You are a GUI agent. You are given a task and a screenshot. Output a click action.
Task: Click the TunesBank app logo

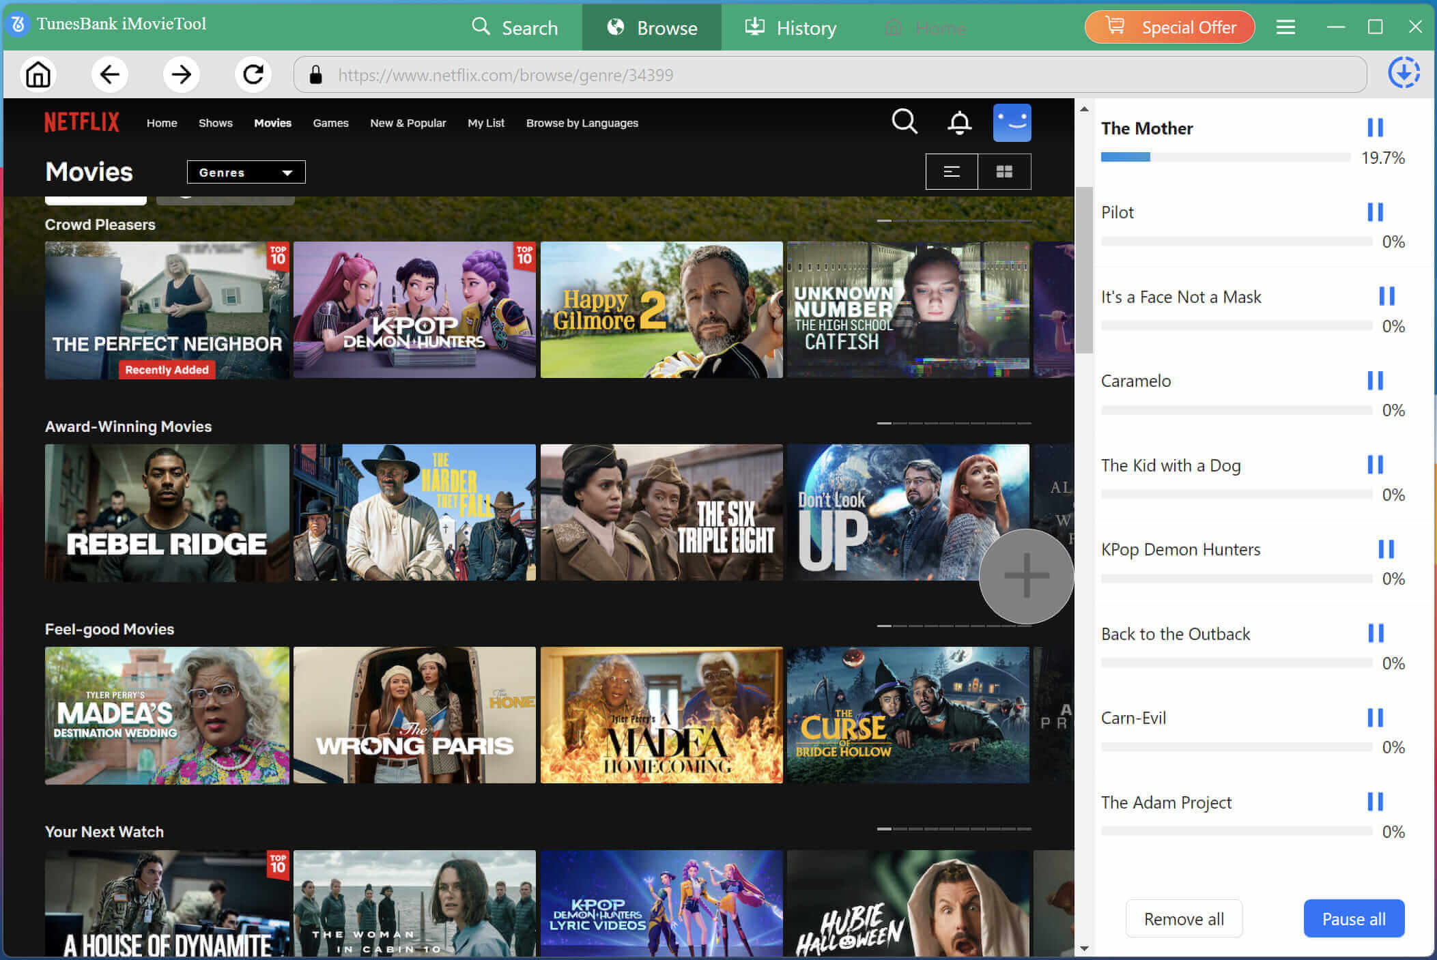click(18, 25)
